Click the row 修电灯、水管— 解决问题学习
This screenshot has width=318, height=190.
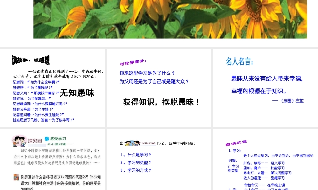coord(267,173)
